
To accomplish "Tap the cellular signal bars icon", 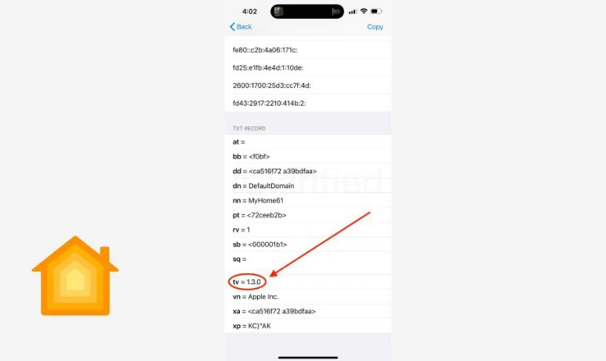I will click(x=353, y=12).
